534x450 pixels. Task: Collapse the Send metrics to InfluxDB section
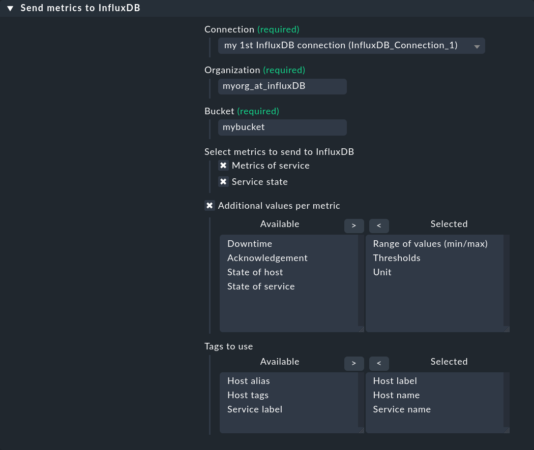(10, 8)
